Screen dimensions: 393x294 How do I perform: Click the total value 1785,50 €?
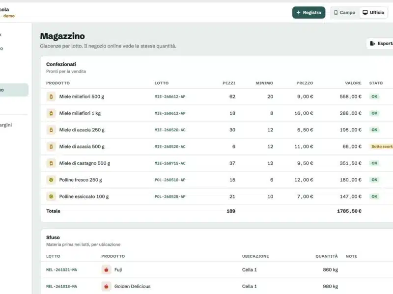[349, 211]
